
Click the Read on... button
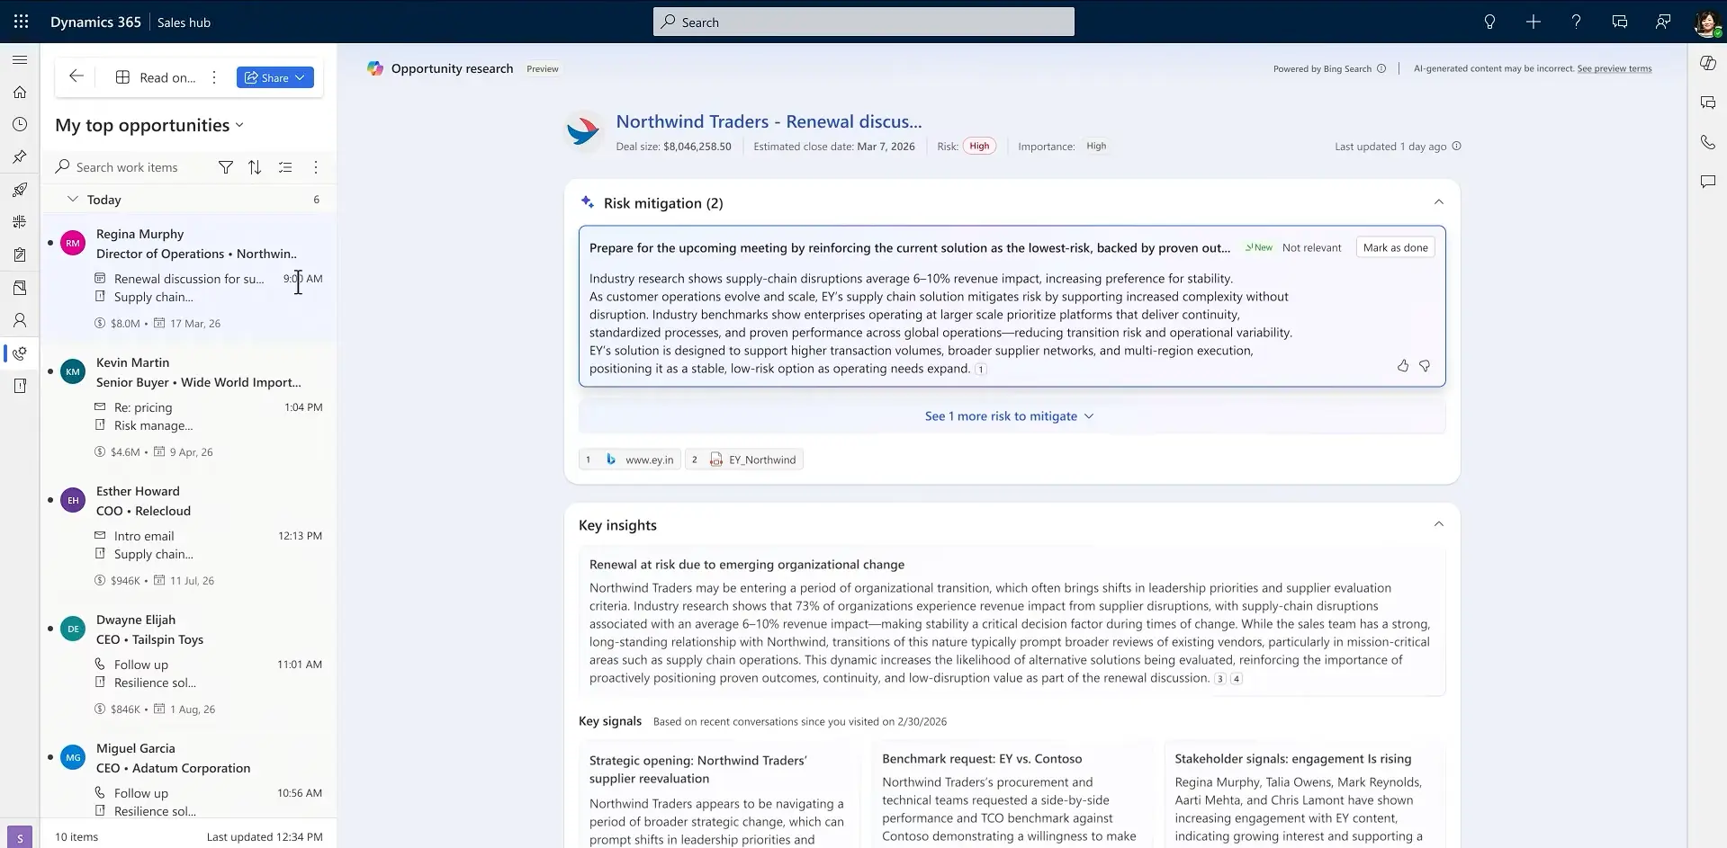(156, 77)
